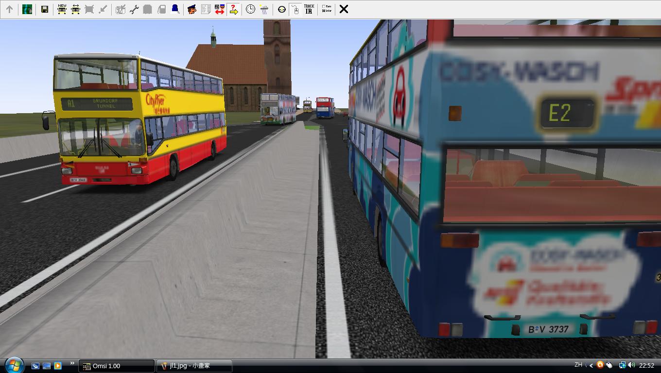Open the weather cloud icon
661x373 pixels.
(x=264, y=9)
